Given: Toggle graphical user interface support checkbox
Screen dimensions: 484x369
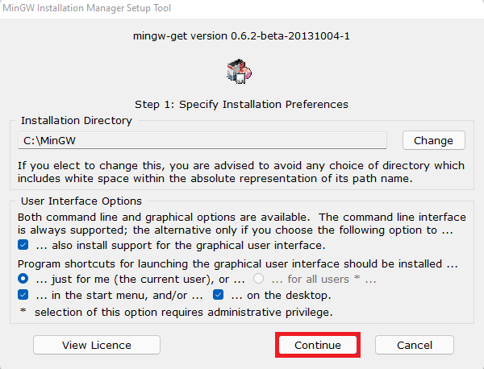Looking at the screenshot, I should point(23,245).
